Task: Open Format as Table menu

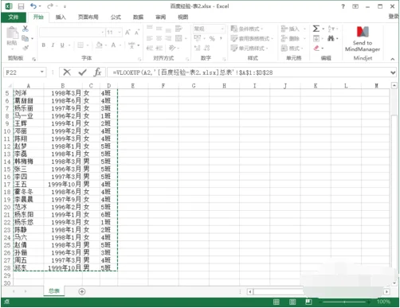Action: (x=252, y=39)
